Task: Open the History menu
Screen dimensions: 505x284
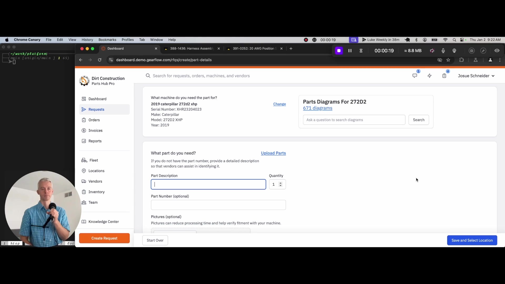Action: (87, 40)
